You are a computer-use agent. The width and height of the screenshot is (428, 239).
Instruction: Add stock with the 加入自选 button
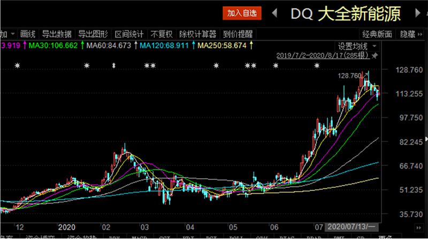click(x=242, y=13)
